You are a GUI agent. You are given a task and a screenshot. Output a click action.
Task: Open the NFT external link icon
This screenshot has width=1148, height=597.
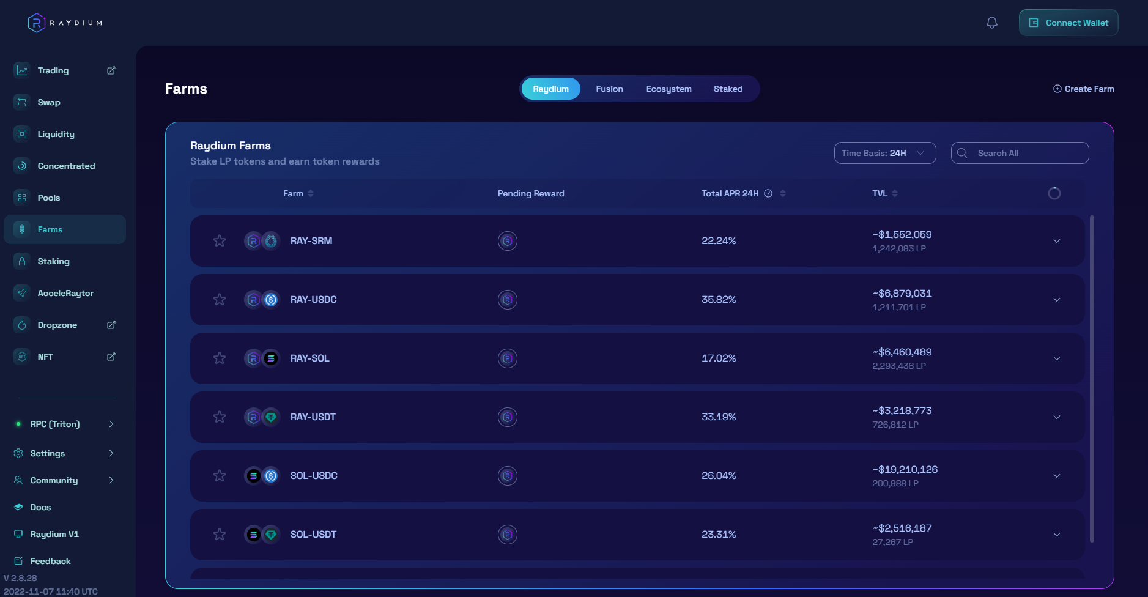point(111,357)
